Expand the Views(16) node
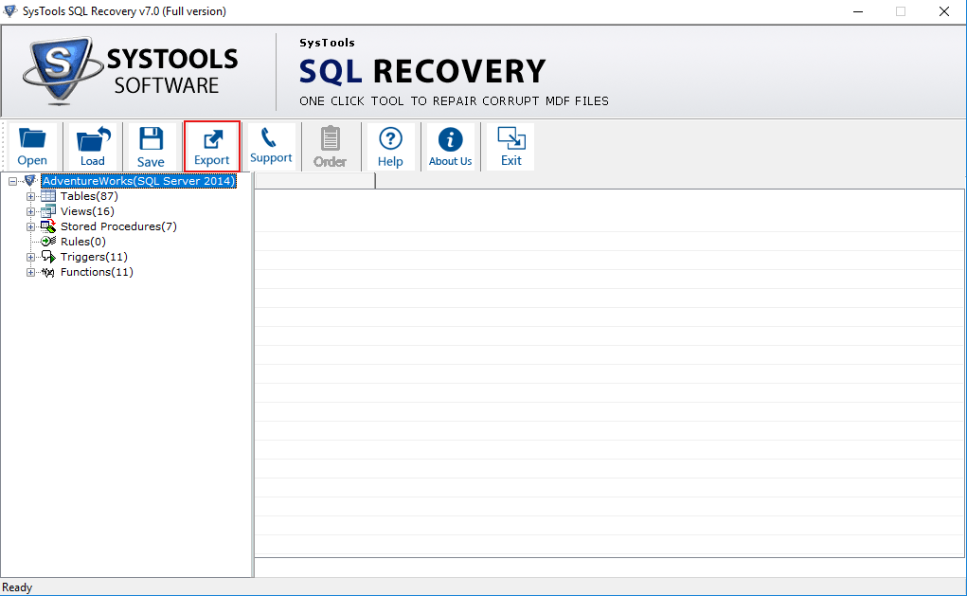Viewport: 967px width, 596px height. coord(30,211)
